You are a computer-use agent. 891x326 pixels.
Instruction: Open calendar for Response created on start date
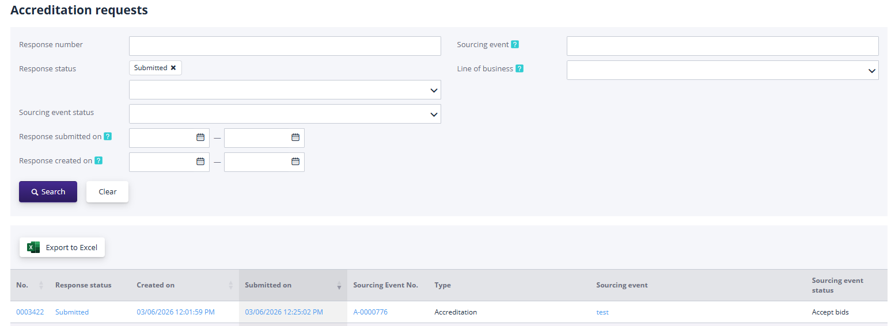200,162
